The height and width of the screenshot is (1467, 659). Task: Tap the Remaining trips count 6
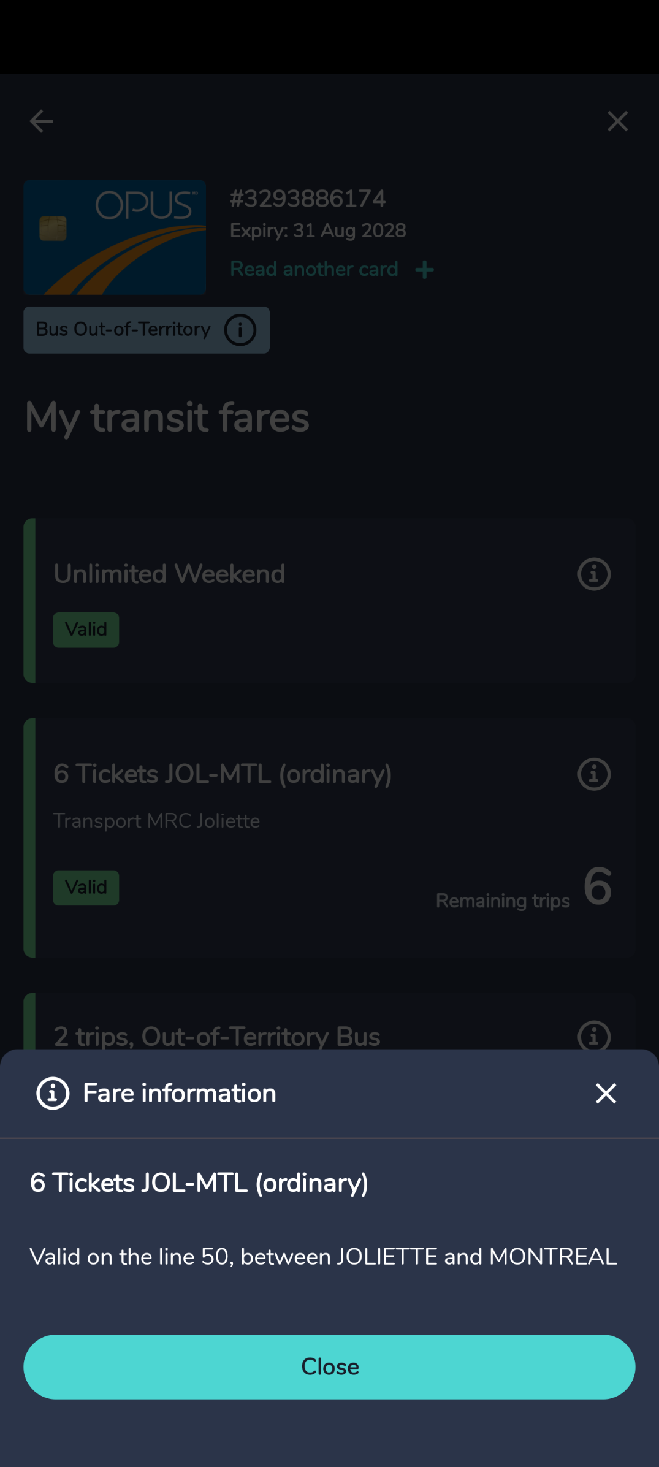point(598,886)
